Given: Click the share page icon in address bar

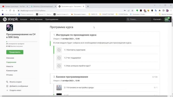Looking at the screenshot, I should coord(129,11).
